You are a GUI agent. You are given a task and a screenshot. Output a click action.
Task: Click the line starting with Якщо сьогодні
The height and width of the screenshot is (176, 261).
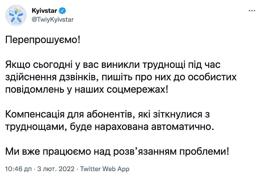pyautogui.click(x=113, y=65)
